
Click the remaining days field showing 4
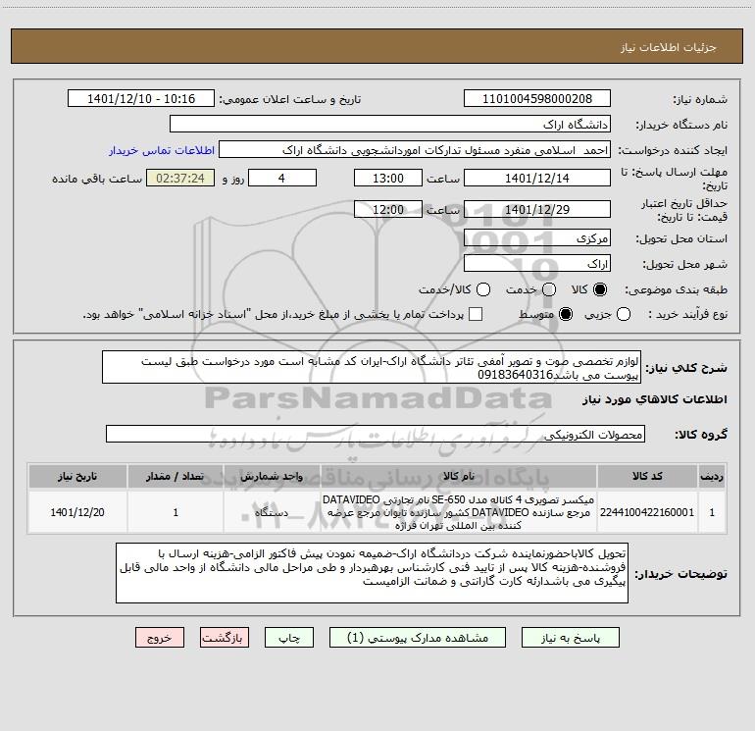coord(282,178)
